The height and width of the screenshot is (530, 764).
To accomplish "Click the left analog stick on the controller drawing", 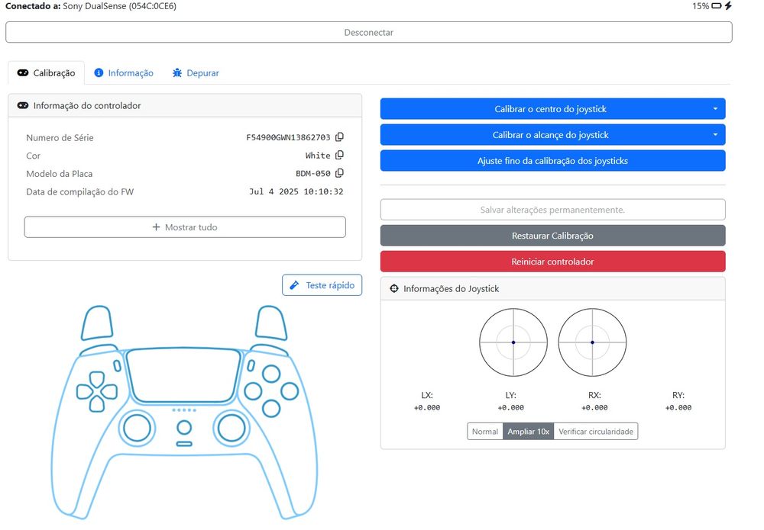I will click(x=137, y=428).
